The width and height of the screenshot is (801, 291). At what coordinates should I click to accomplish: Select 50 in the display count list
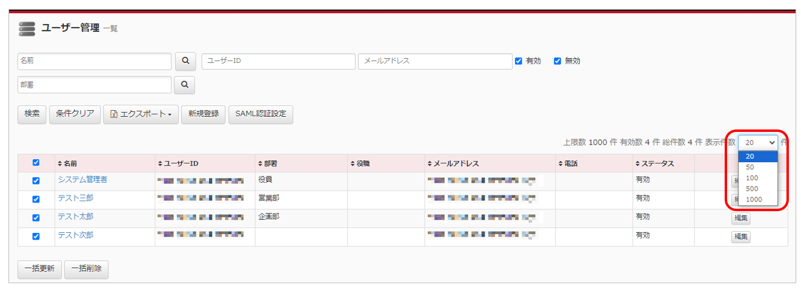point(750,167)
